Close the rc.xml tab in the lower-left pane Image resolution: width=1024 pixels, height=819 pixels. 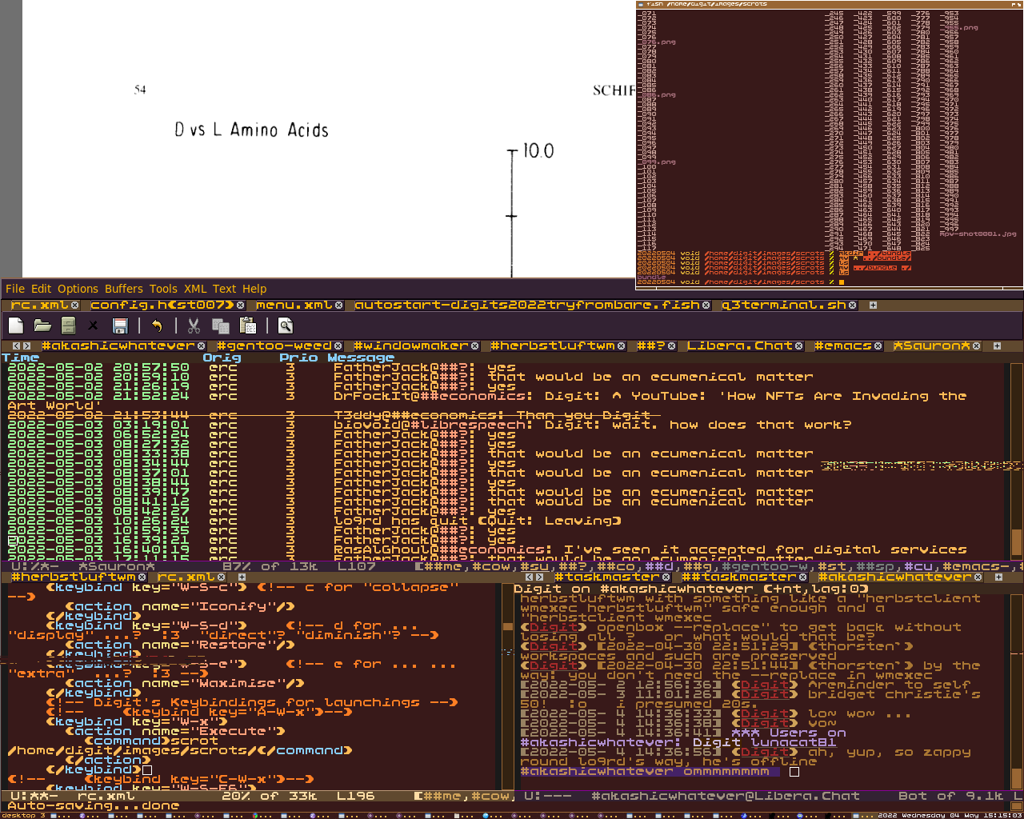(x=222, y=577)
